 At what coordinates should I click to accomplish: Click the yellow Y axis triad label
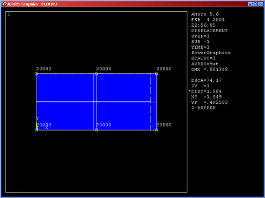click(x=38, y=118)
